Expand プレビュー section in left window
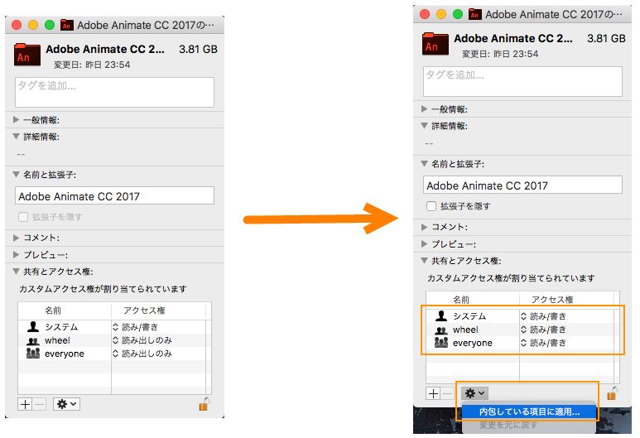 click(x=16, y=255)
